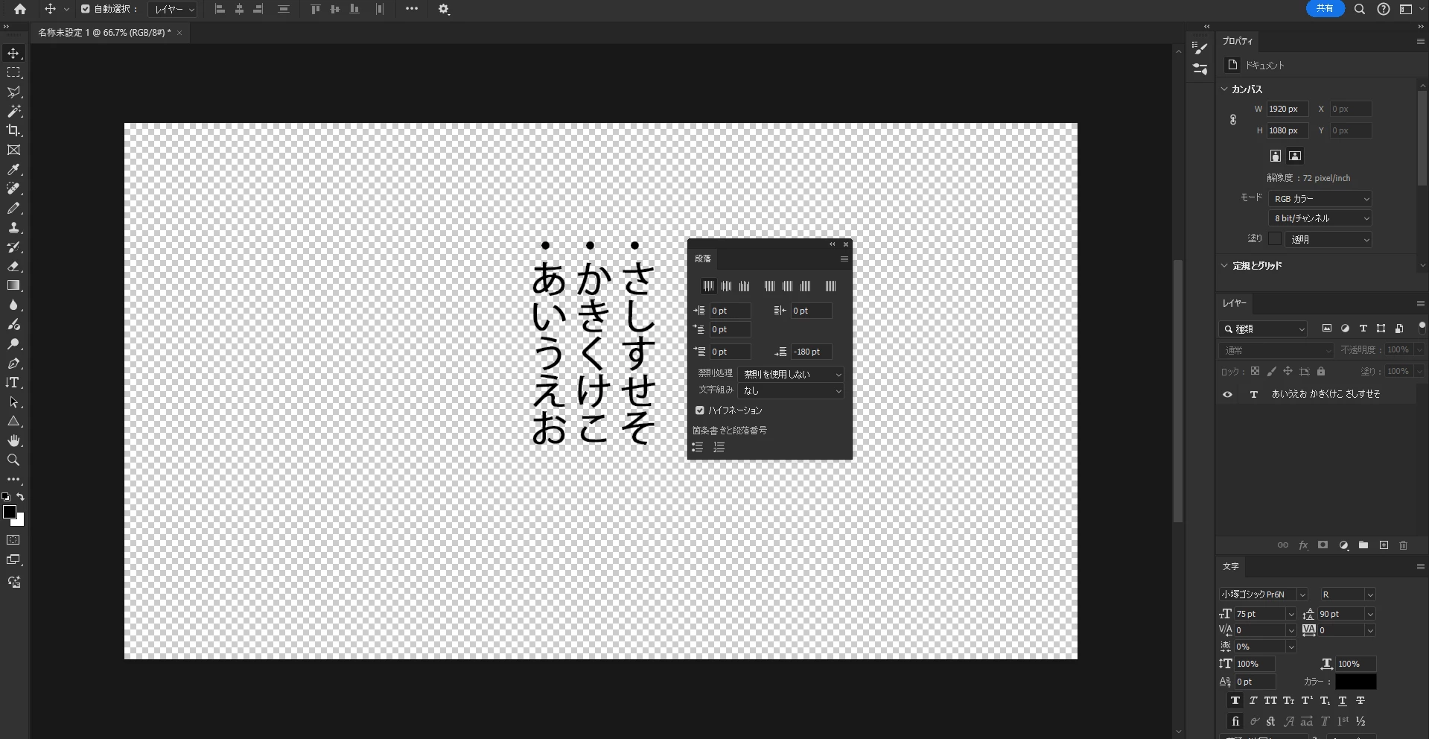Toggle faux bold in Character panel
The height and width of the screenshot is (739, 1429).
1235,701
